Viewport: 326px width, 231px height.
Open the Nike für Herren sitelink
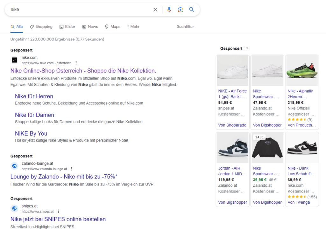click(34, 96)
